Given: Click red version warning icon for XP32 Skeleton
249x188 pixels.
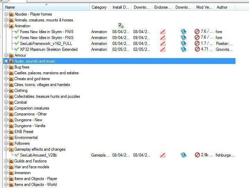Looking at the screenshot, I should click(197, 49).
